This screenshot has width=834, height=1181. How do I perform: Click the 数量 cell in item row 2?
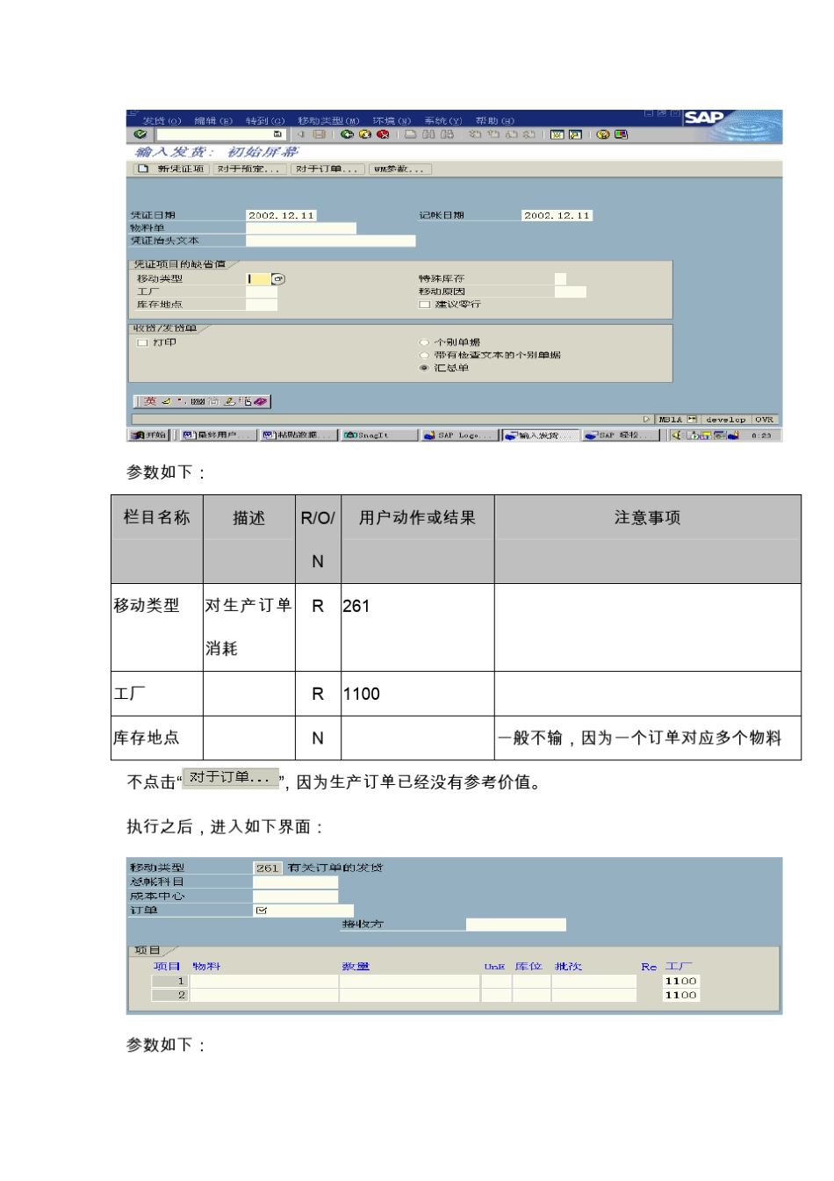point(409,996)
